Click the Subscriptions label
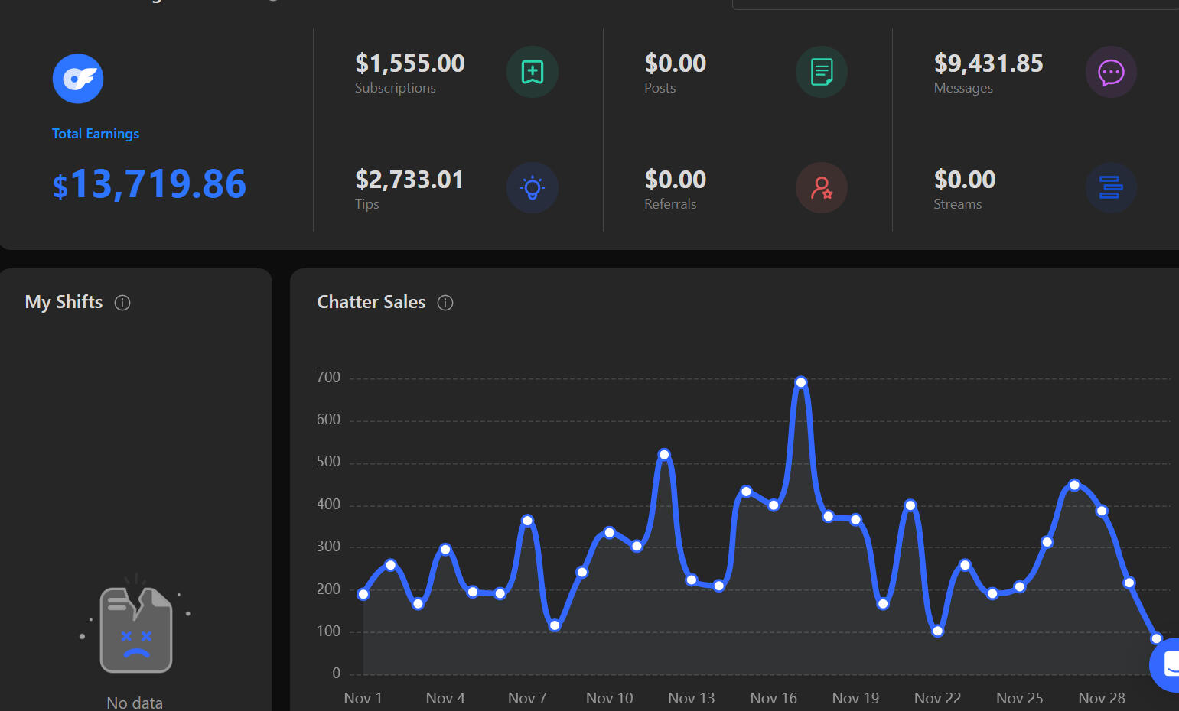 pyautogui.click(x=396, y=88)
